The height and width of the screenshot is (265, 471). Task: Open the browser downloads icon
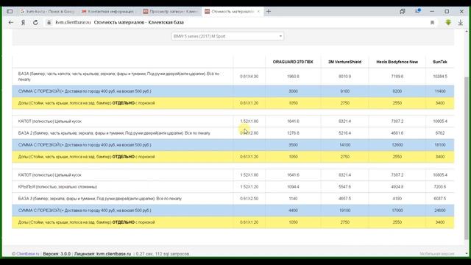click(460, 23)
